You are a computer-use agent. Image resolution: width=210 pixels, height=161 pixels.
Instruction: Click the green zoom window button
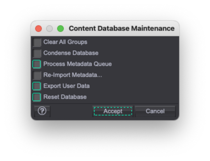pyautogui.click(x=60, y=29)
